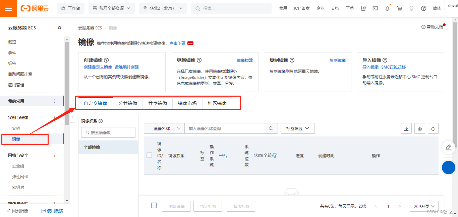Open 实例 in the sidebar
The width and height of the screenshot is (458, 217).
(16, 128)
